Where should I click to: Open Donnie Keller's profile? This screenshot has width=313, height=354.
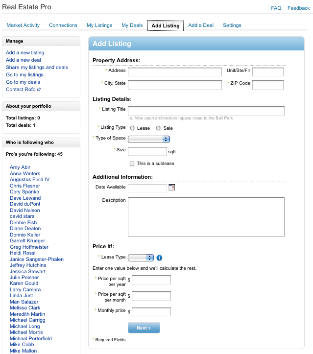point(25,235)
